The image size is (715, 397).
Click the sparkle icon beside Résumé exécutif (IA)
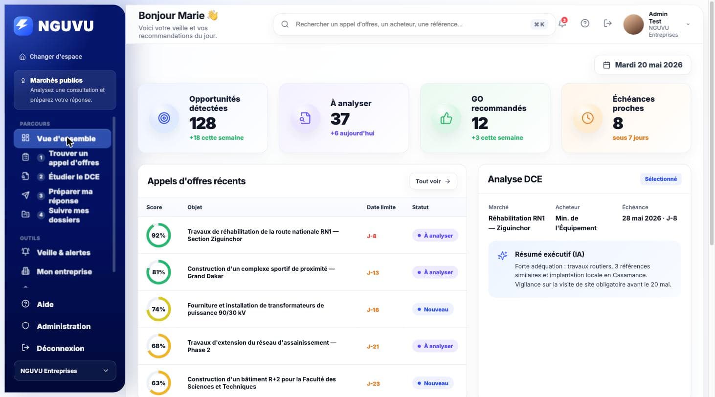(x=502, y=256)
